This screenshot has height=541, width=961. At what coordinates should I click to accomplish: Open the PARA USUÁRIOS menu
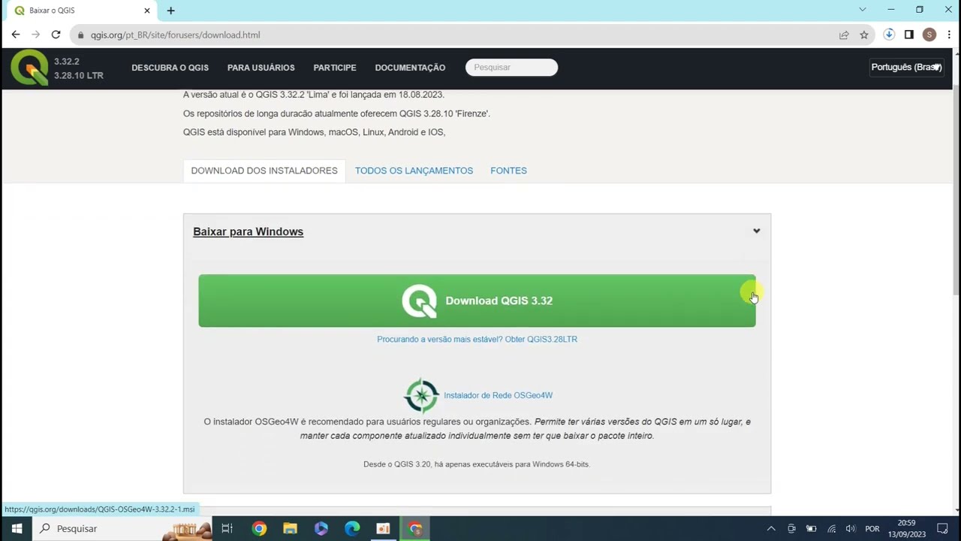tap(261, 68)
